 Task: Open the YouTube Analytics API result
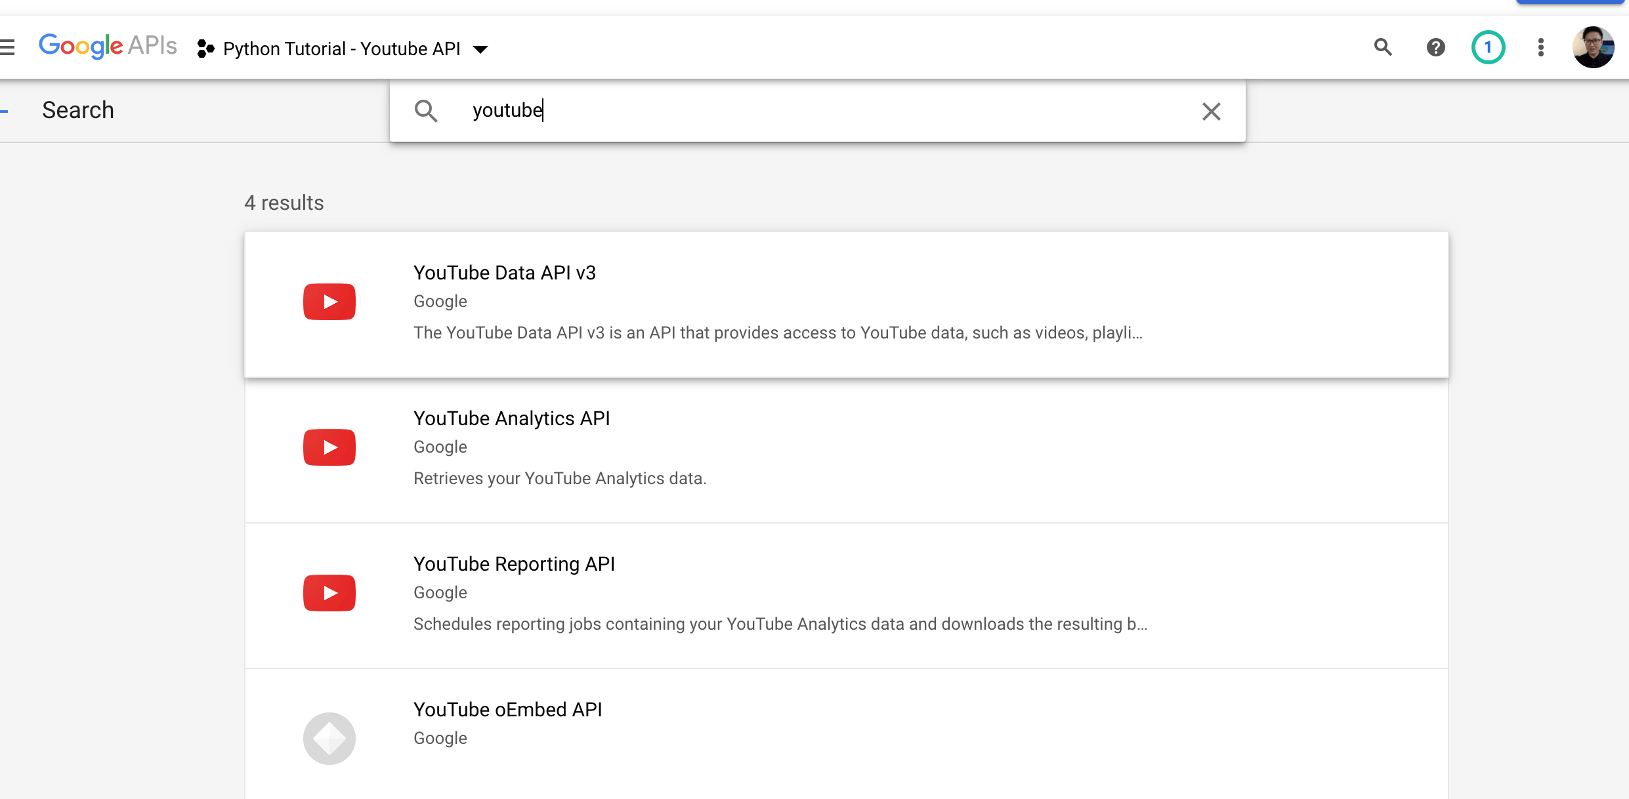pos(511,419)
